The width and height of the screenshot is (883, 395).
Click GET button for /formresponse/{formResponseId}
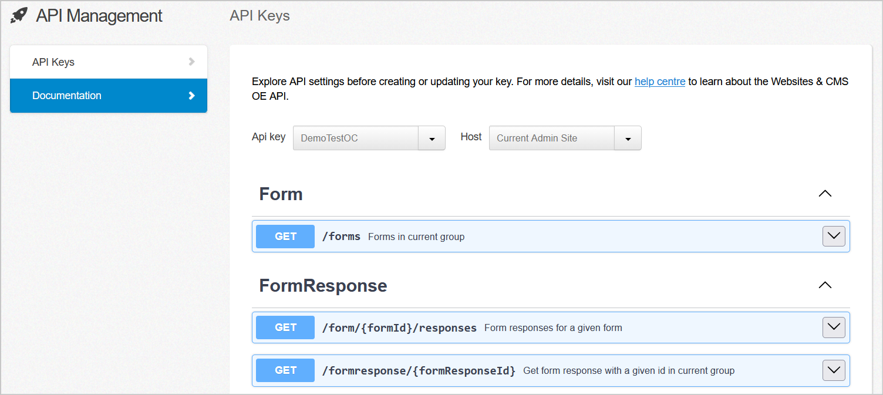(285, 370)
